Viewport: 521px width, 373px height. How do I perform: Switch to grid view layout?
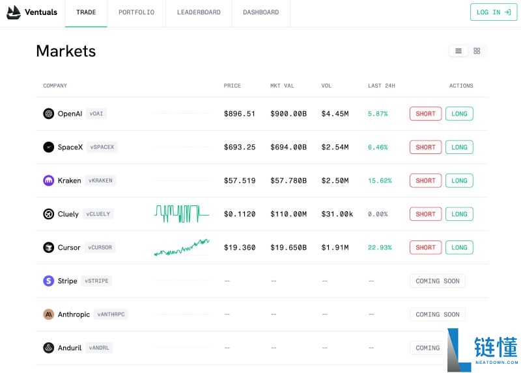[477, 51]
